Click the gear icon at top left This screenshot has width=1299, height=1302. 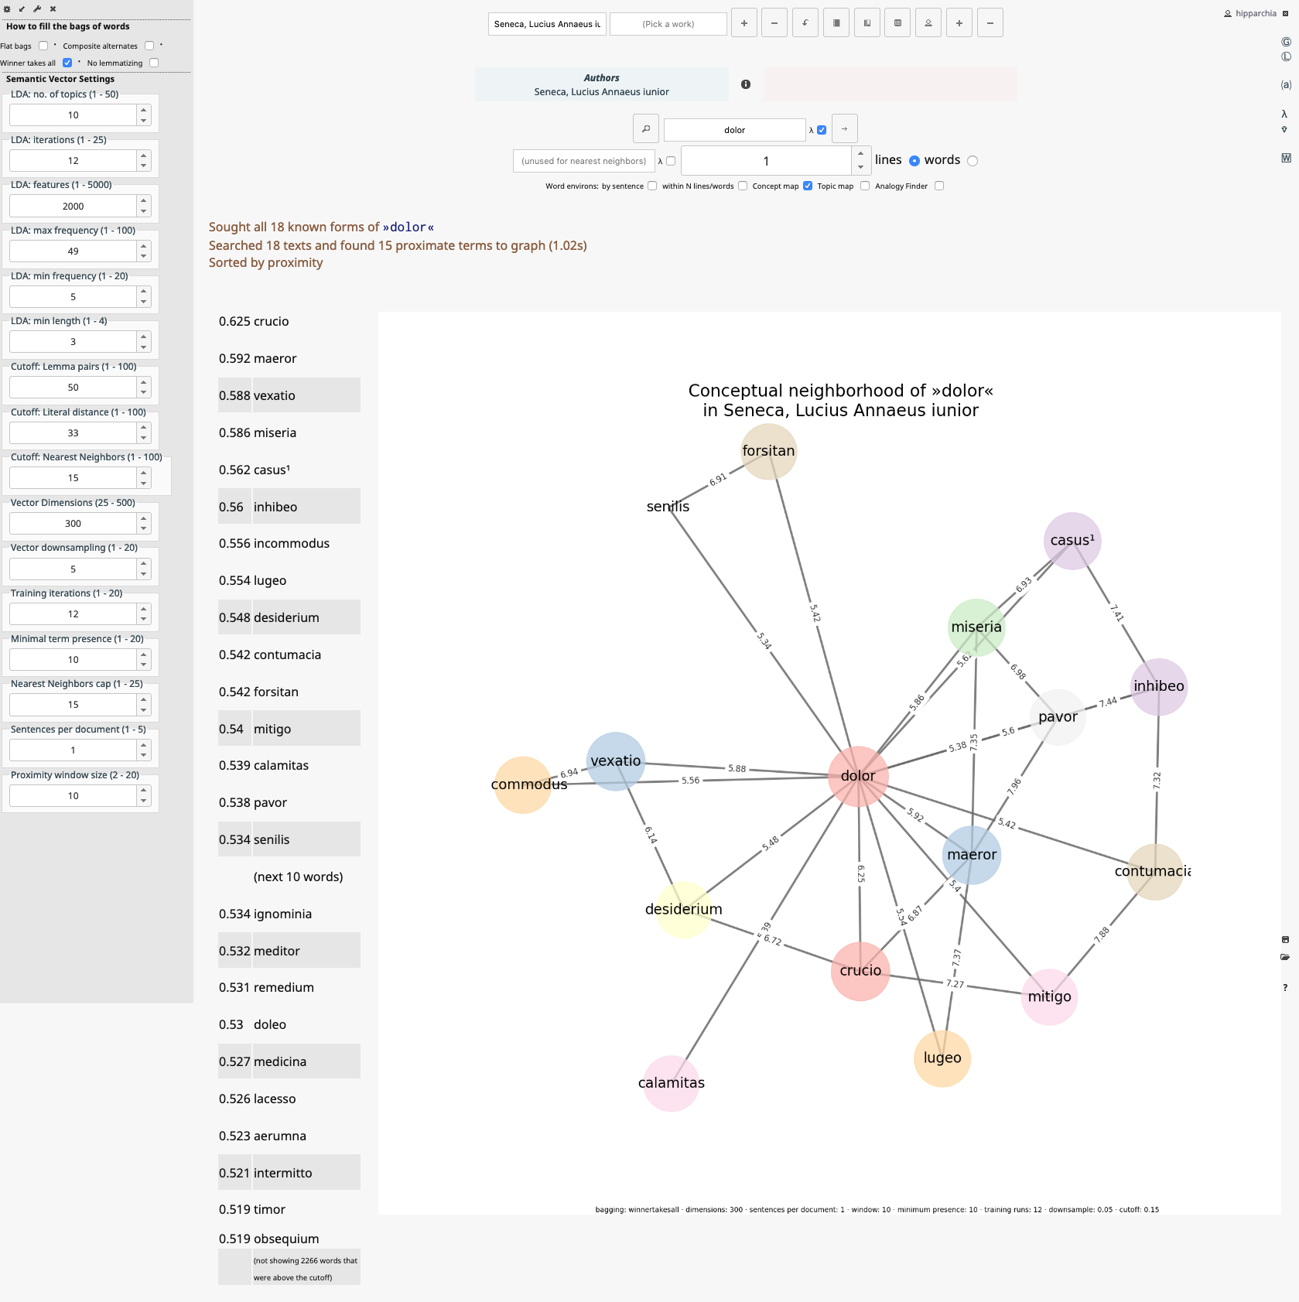7,9
